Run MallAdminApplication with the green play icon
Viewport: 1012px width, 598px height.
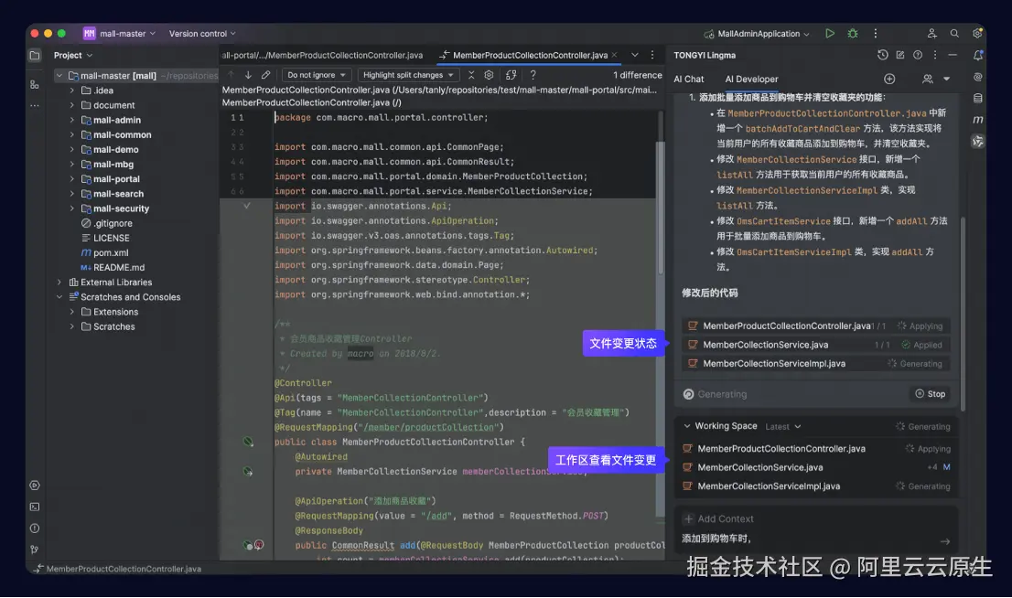[x=830, y=34]
